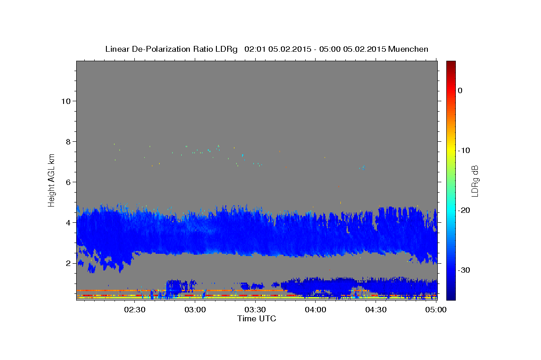Click the '03:00' time tick label
The height and width of the screenshot is (360, 541).
pyautogui.click(x=195, y=310)
